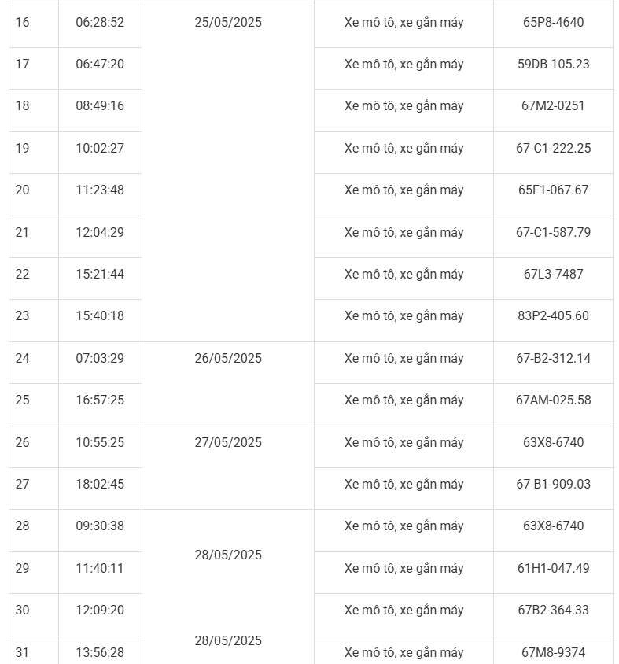Screen dimensions: 619x664
Task: Select plate 67M8-9374
Action: [553, 653]
